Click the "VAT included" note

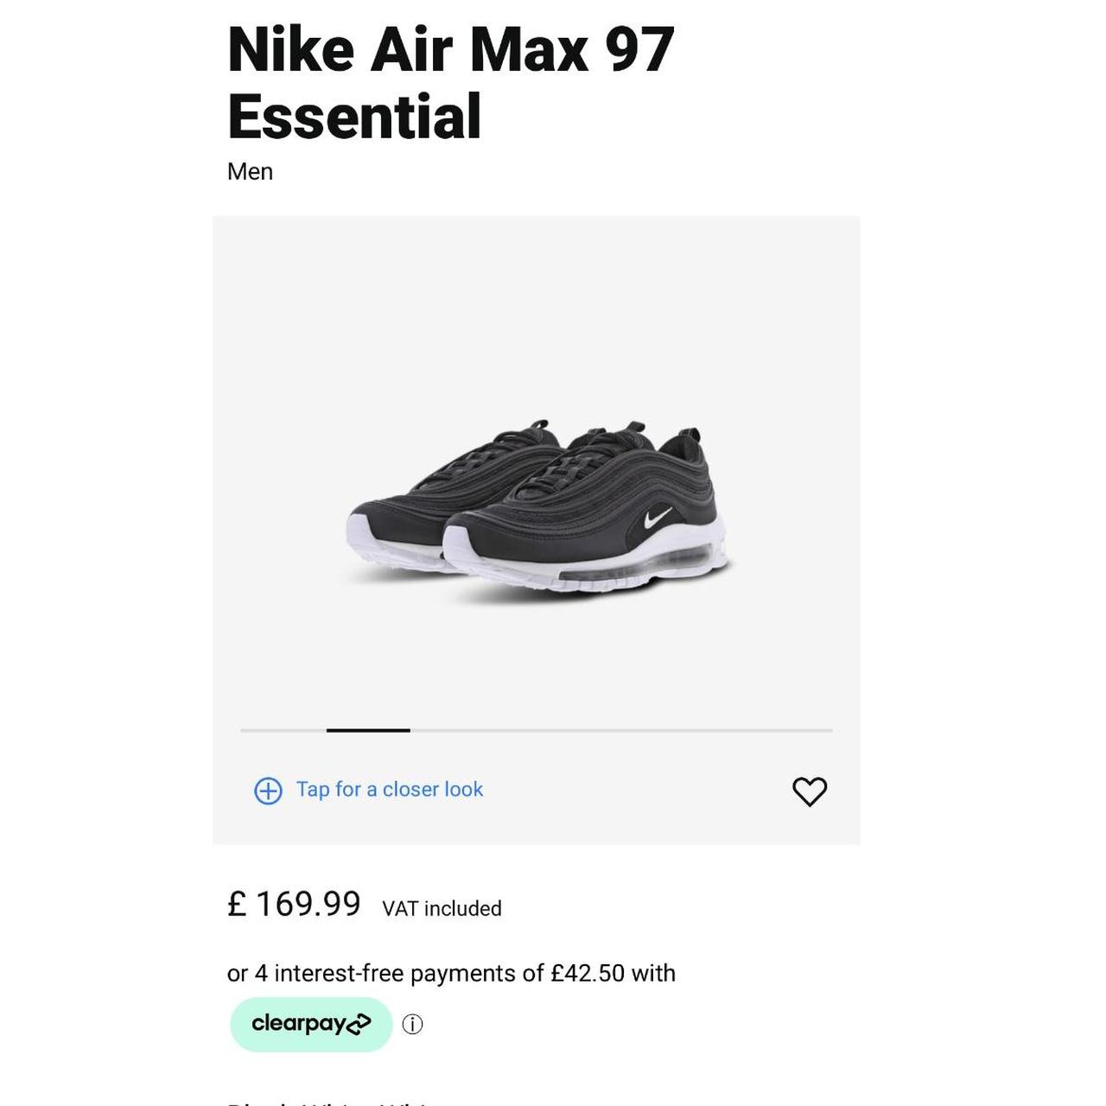coord(442,909)
